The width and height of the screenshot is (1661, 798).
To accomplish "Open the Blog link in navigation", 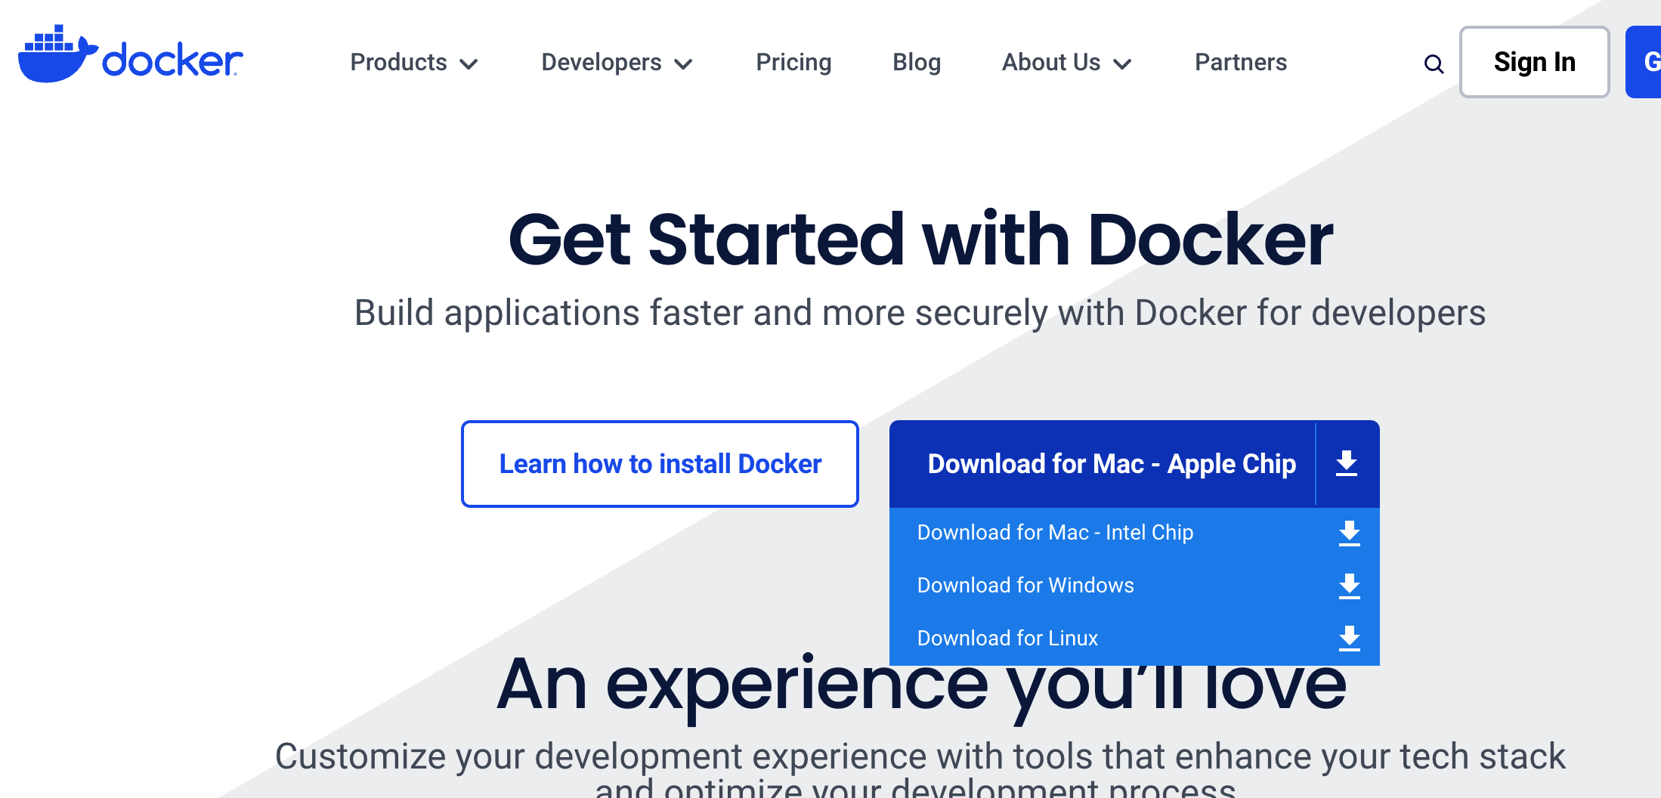I will [917, 62].
